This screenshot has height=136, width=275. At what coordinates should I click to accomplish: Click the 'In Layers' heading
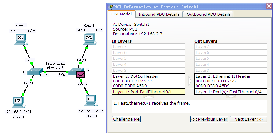[x=121, y=41]
